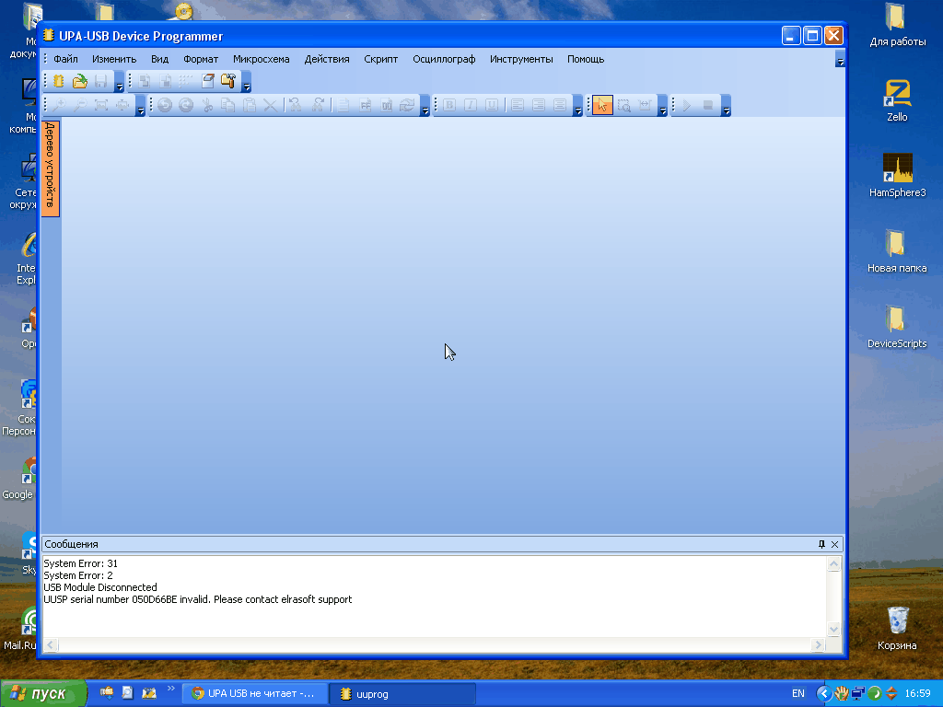Click the stop script square icon

pos(708,105)
